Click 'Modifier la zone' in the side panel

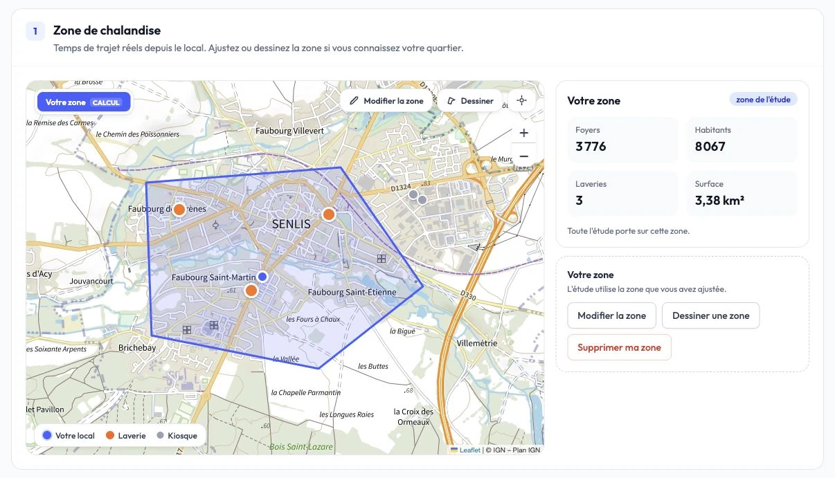pyautogui.click(x=611, y=315)
